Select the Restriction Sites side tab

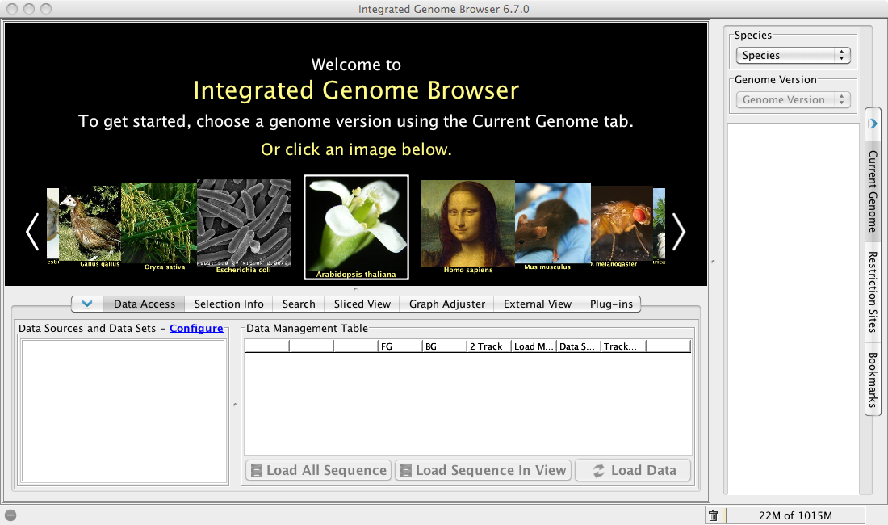(873, 292)
